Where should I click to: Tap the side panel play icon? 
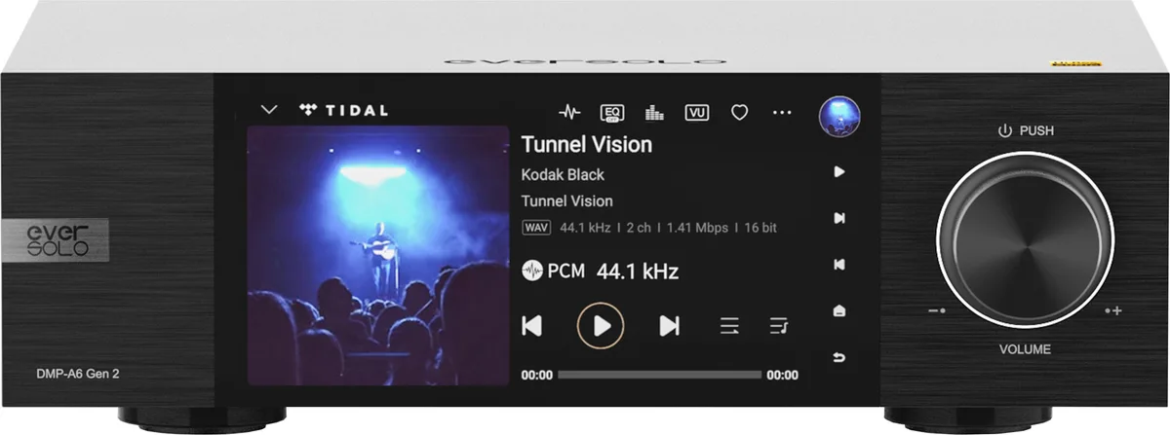tap(839, 171)
